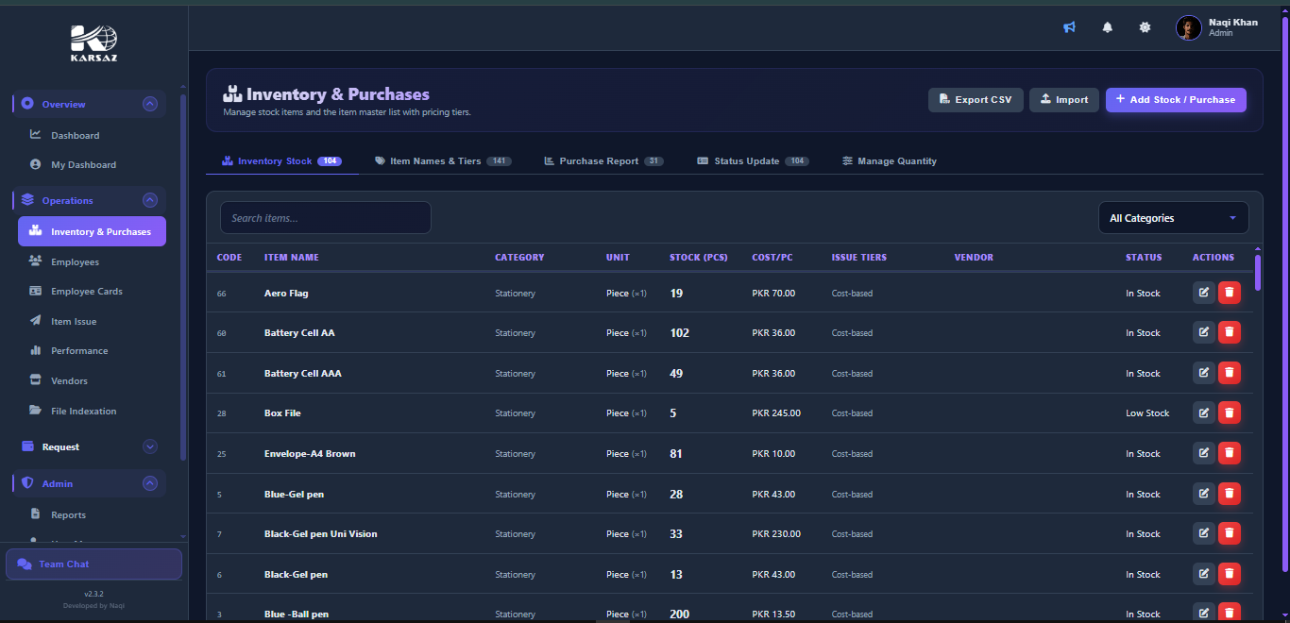This screenshot has width=1290, height=623.
Task: Delete the Box File item
Action: click(1229, 413)
